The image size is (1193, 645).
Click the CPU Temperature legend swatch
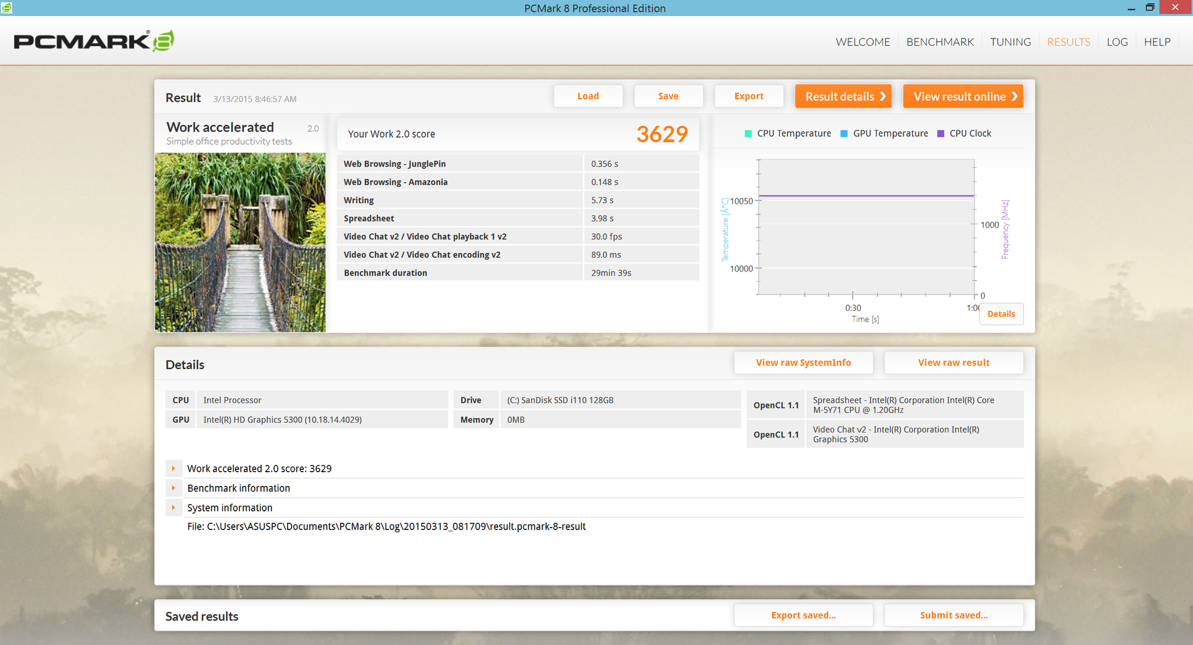click(x=748, y=134)
